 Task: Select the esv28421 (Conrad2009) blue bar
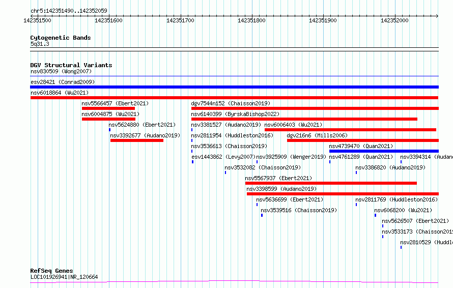[x=234, y=87]
